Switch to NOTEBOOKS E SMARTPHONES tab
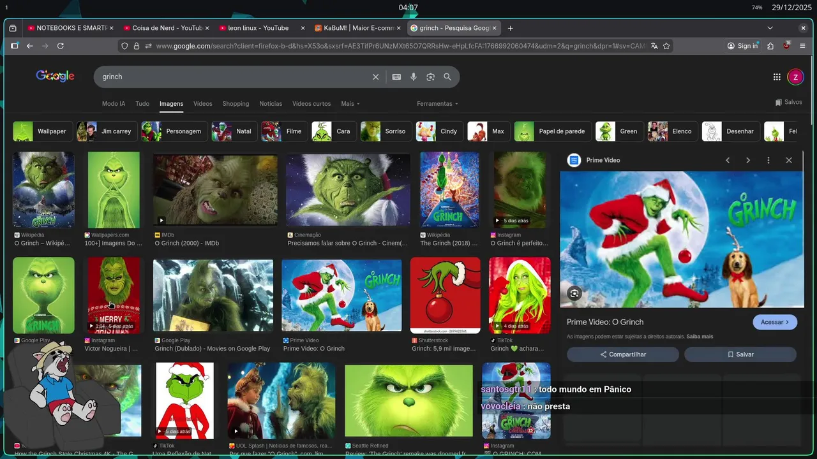The height and width of the screenshot is (459, 817). [70, 28]
